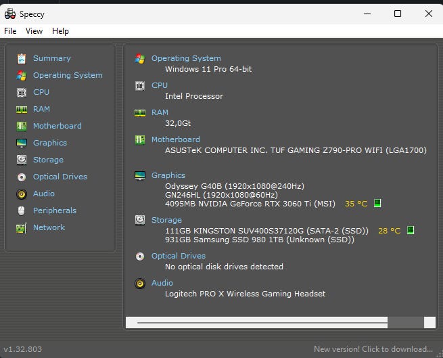Click 'New version! Click to download...' link
Viewport: 443px width, 358px height.
point(373,349)
